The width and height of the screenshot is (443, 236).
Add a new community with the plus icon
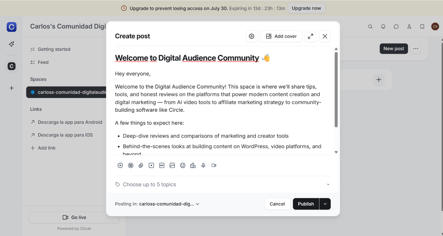[x=11, y=88]
